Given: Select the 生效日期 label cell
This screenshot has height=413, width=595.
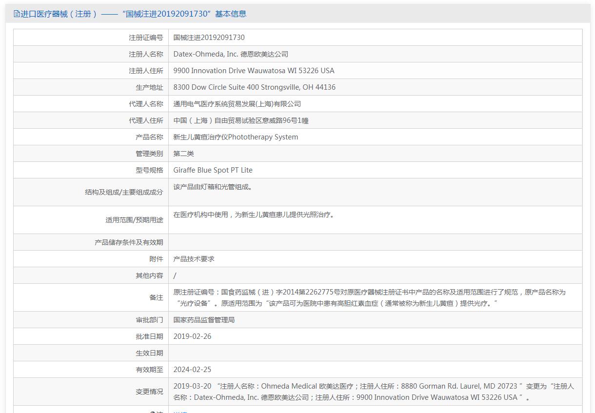Looking at the screenshot, I should [91, 353].
